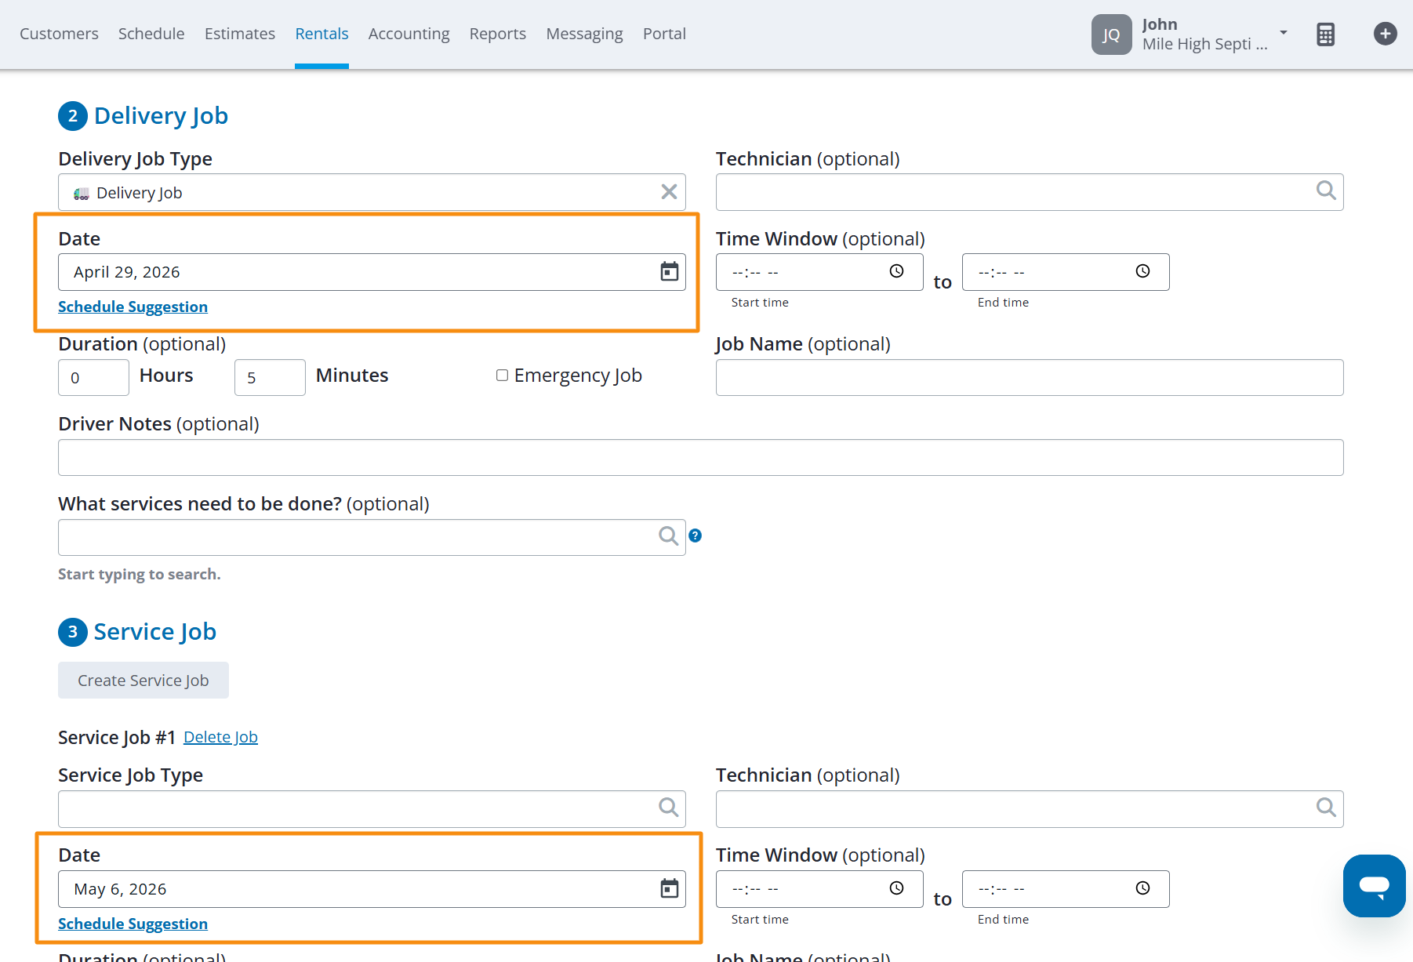
Task: Click the step 2 Delivery Job heading
Action: pyautogui.click(x=161, y=116)
